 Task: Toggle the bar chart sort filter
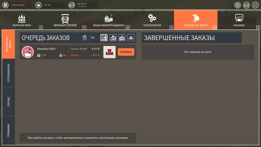tap(113, 38)
